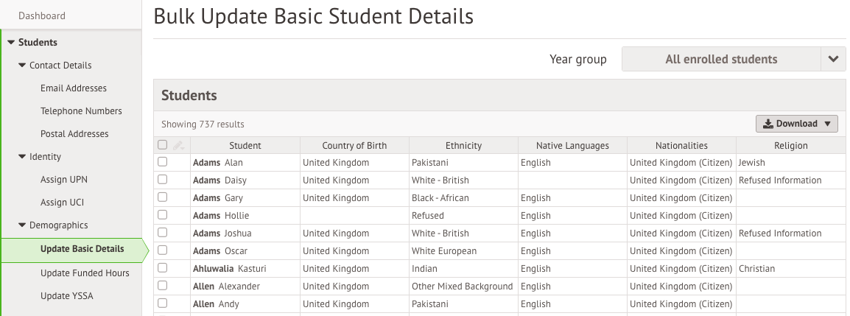The width and height of the screenshot is (850, 316).
Task: Click the download icon in Download button
Action: [768, 124]
